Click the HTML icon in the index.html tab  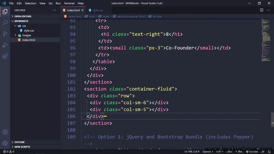[x=64, y=10]
